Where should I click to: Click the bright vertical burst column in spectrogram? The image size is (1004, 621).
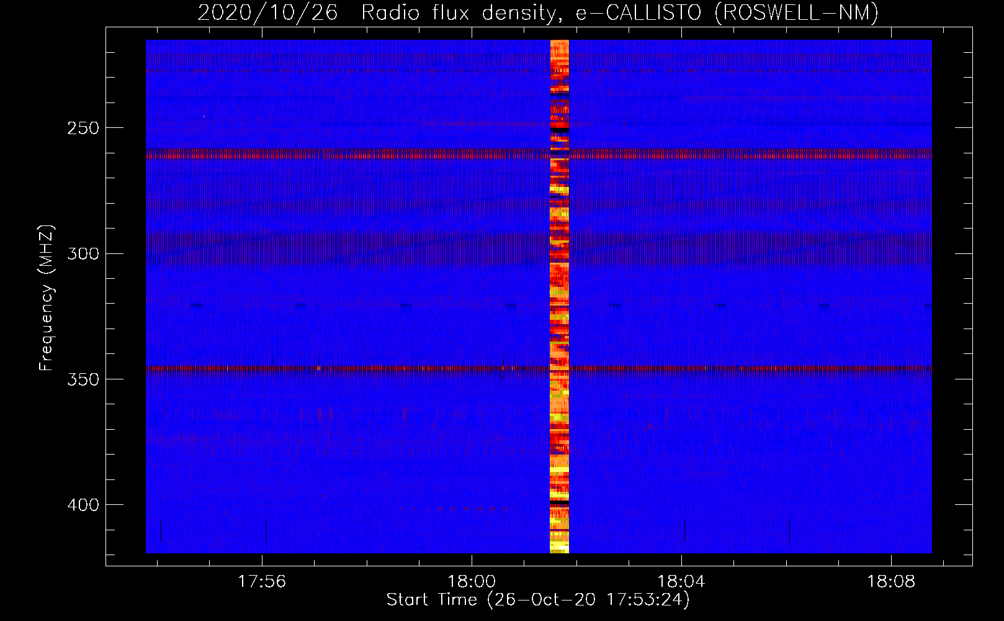click(560, 296)
